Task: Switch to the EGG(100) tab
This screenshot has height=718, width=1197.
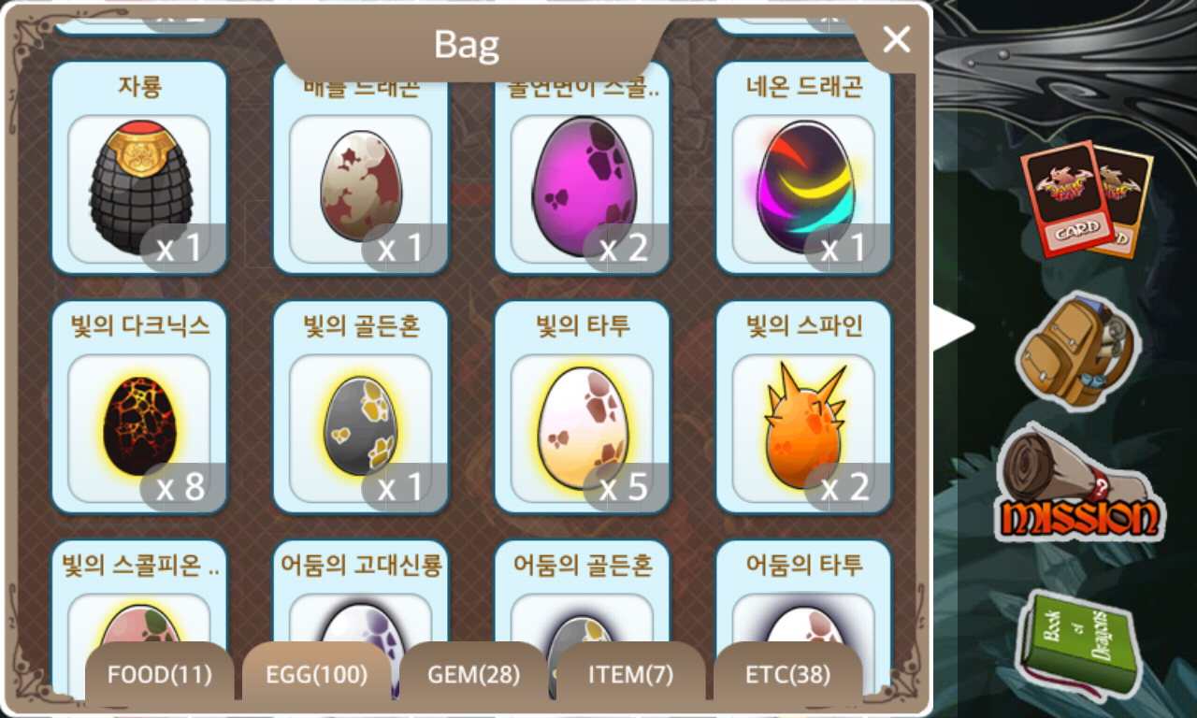Action: coord(317,674)
